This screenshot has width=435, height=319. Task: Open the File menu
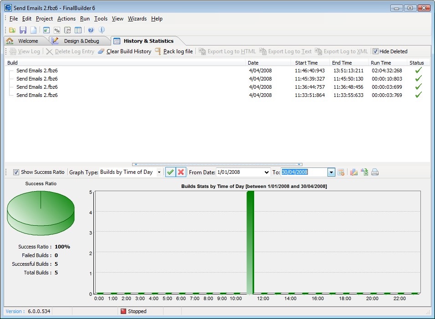(x=14, y=19)
